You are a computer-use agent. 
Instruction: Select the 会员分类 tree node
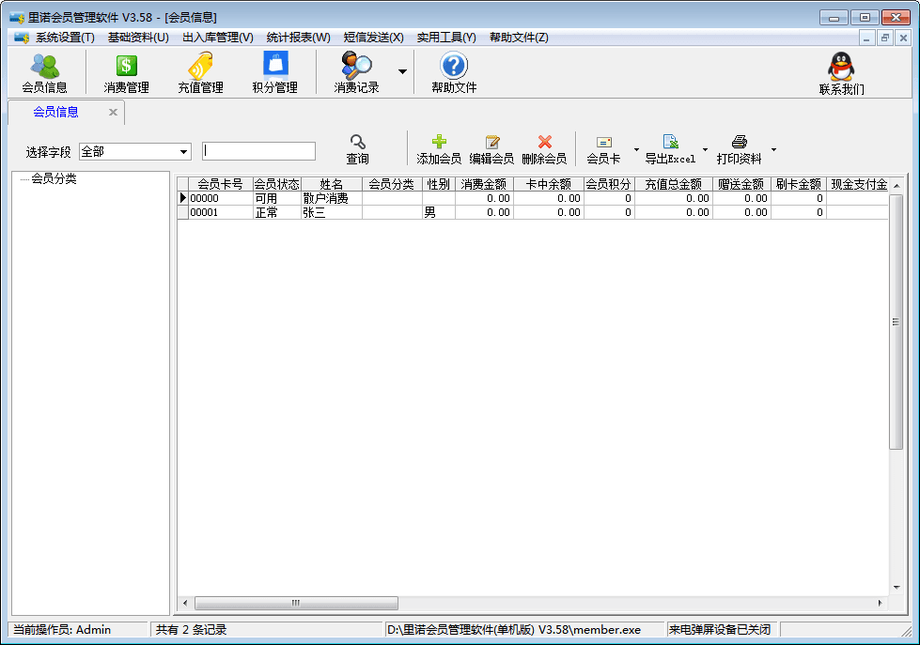point(54,178)
